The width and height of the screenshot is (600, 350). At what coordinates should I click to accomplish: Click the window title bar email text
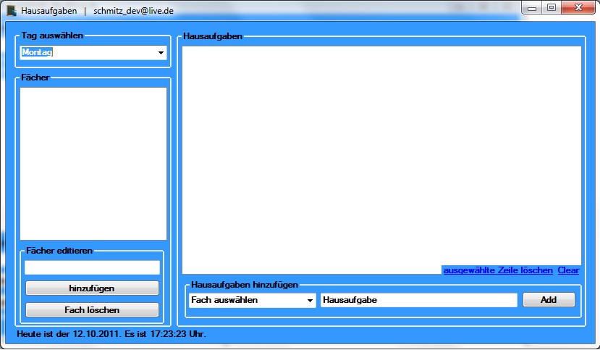(x=133, y=12)
